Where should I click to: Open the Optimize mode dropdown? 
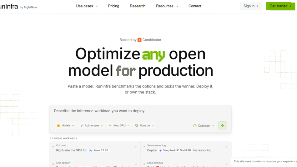click(203, 126)
